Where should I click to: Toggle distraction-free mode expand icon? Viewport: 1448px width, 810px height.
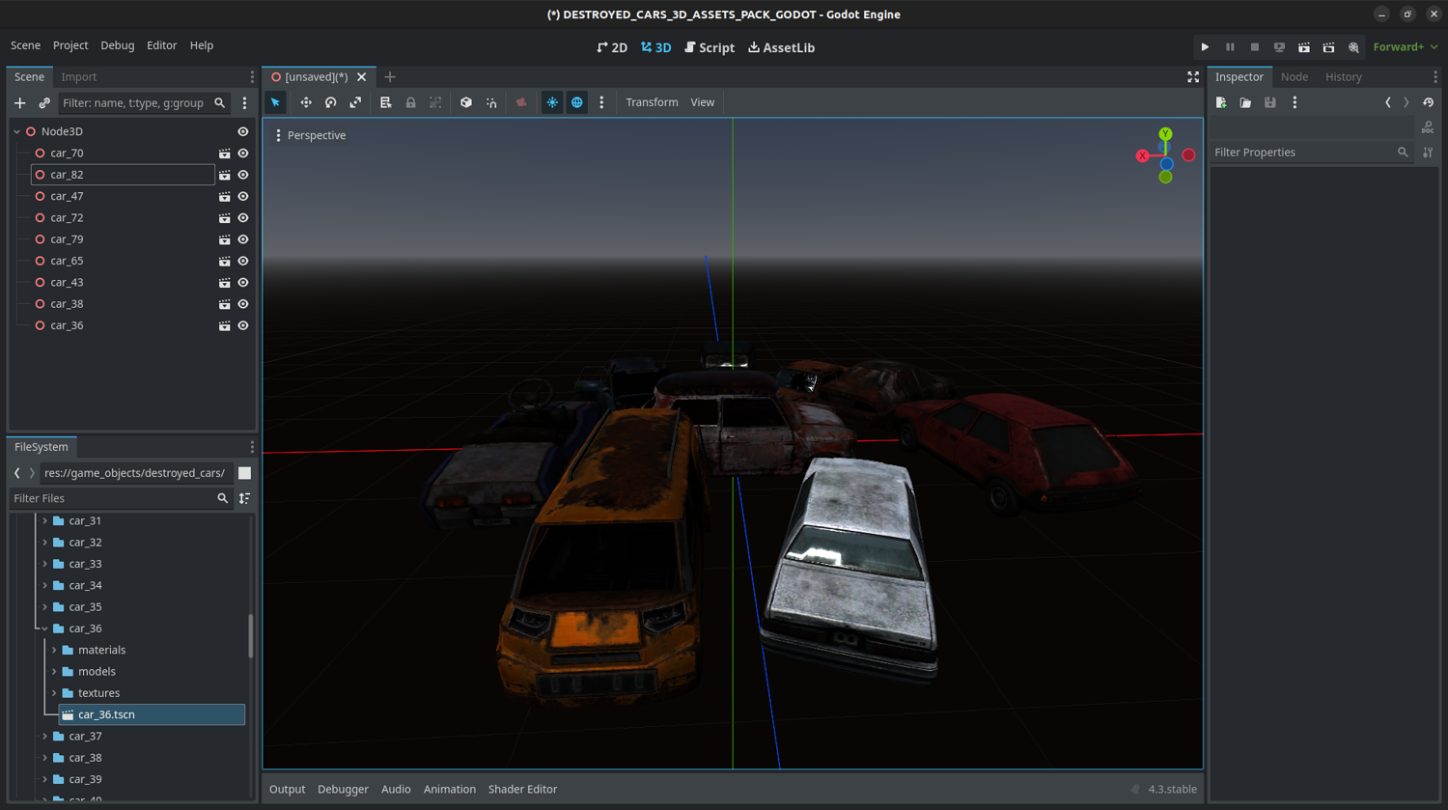click(x=1193, y=77)
